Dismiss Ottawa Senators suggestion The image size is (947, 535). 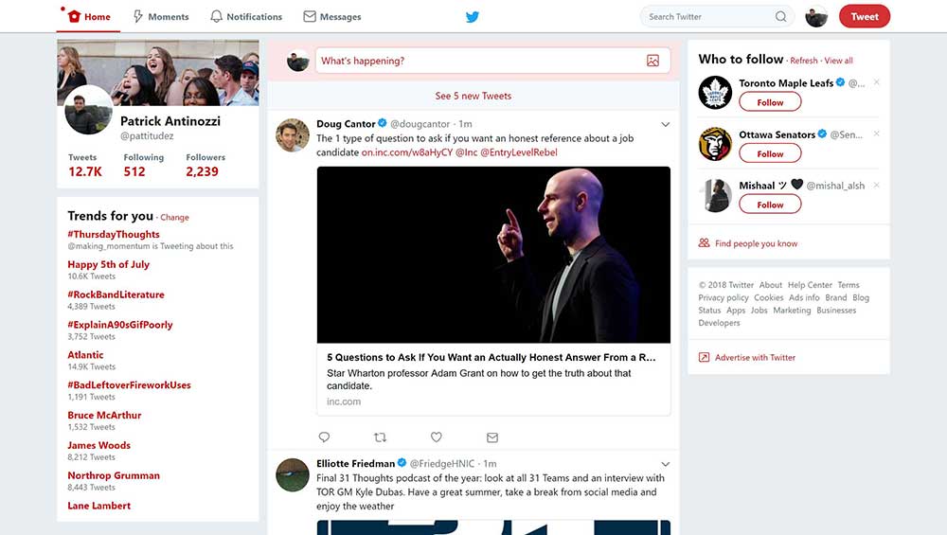coord(876,134)
